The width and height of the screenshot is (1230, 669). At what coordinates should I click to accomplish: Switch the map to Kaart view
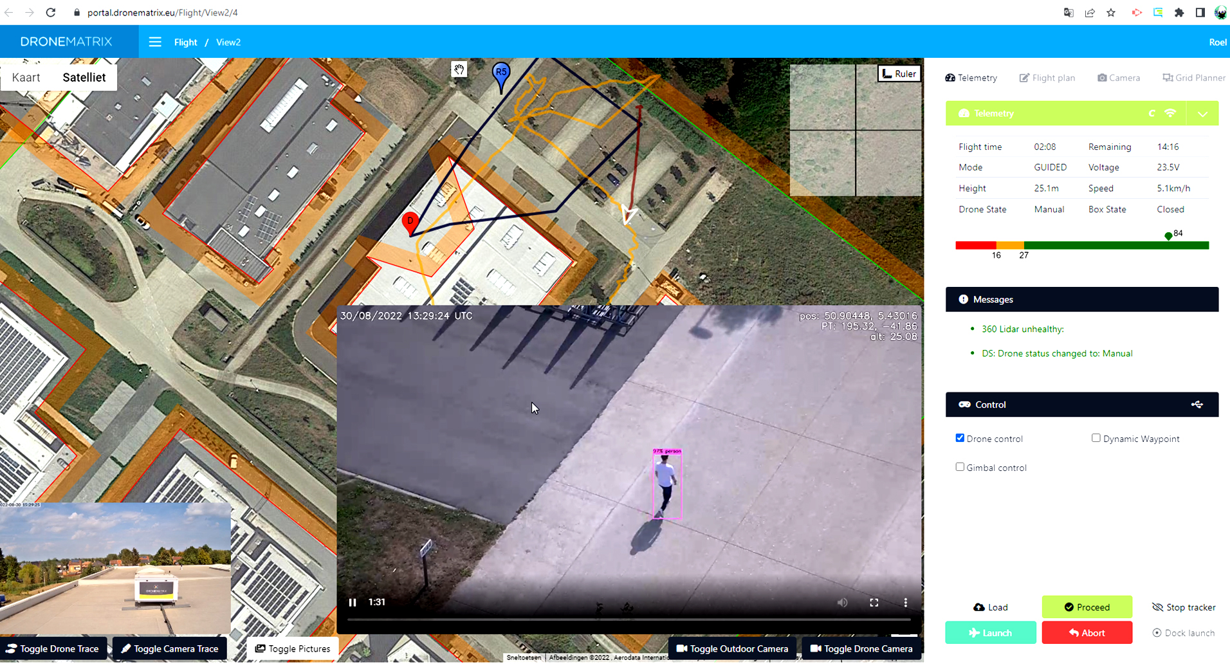tap(26, 77)
